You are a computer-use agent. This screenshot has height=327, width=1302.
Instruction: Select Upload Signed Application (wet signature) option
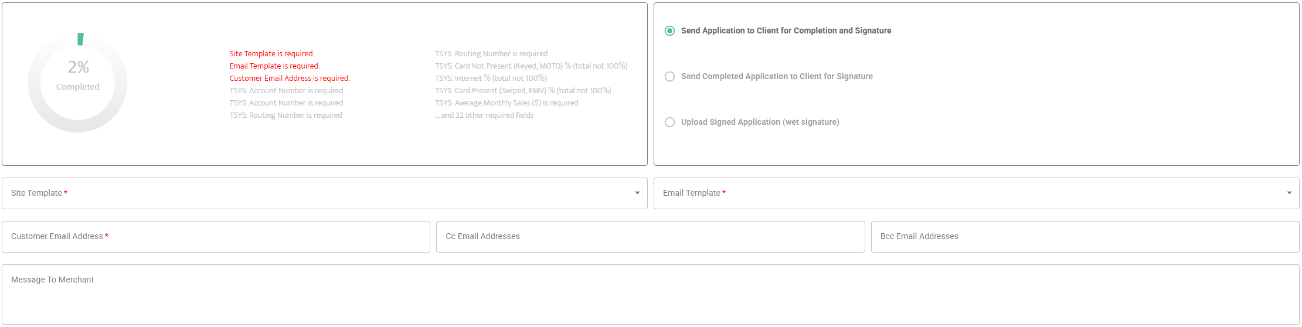[x=669, y=122]
